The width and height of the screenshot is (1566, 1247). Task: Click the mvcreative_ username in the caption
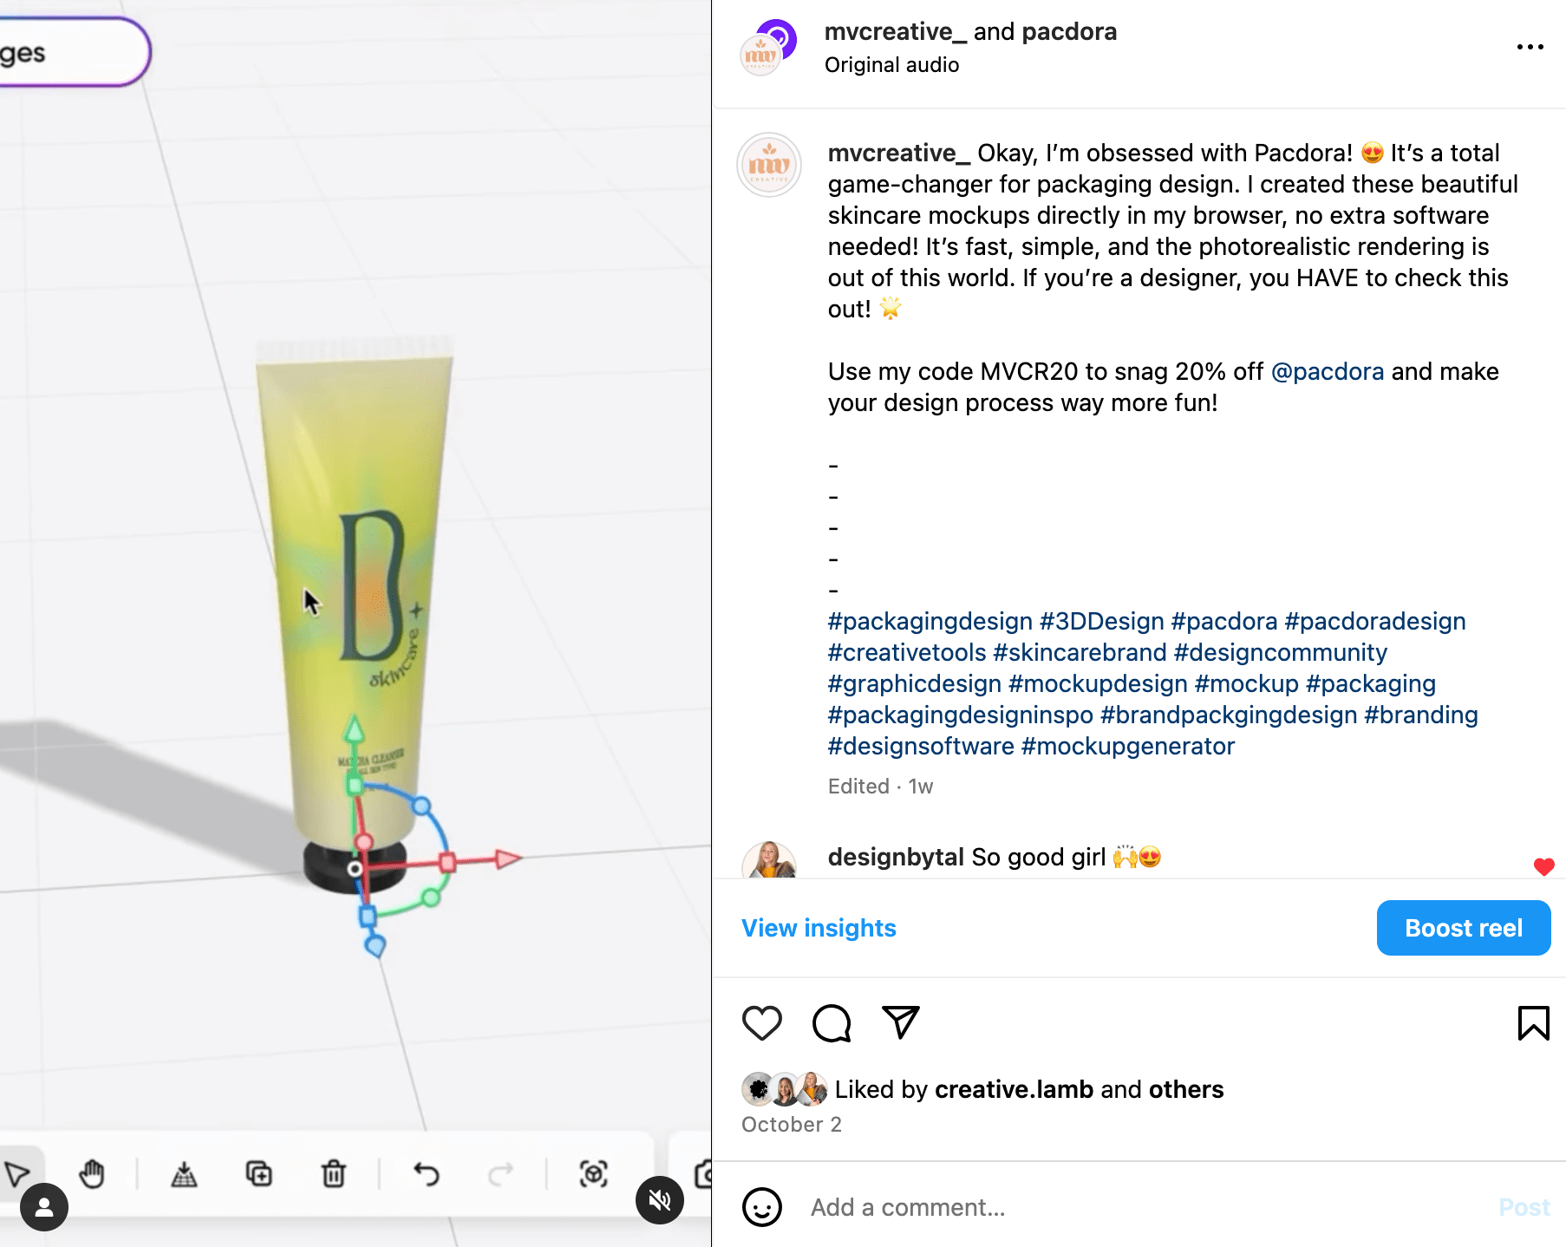coord(899,153)
